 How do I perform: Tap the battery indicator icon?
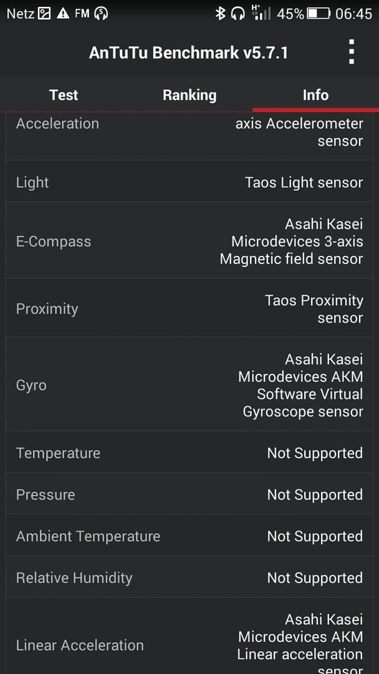click(319, 14)
